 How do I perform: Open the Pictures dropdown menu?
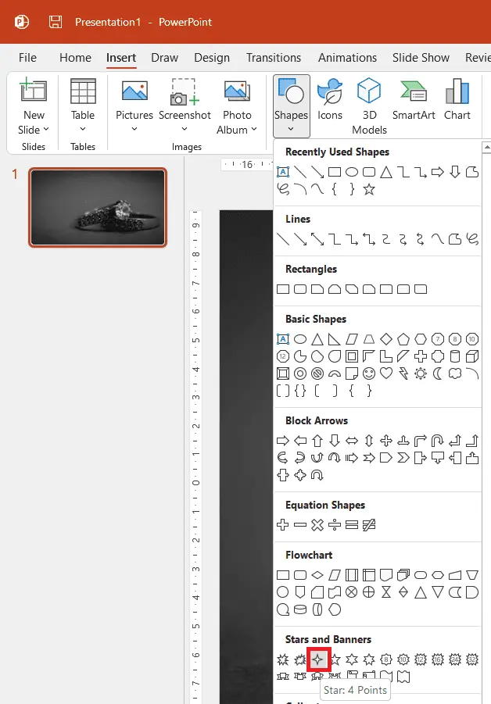(134, 129)
